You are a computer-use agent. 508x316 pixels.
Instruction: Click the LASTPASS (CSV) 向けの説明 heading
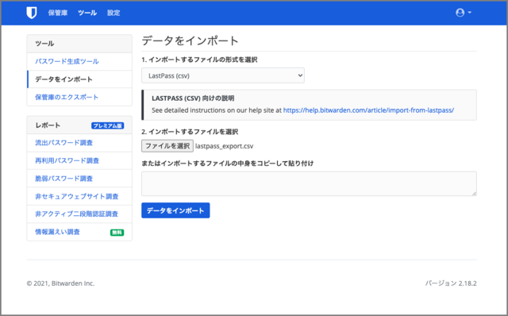tap(193, 98)
